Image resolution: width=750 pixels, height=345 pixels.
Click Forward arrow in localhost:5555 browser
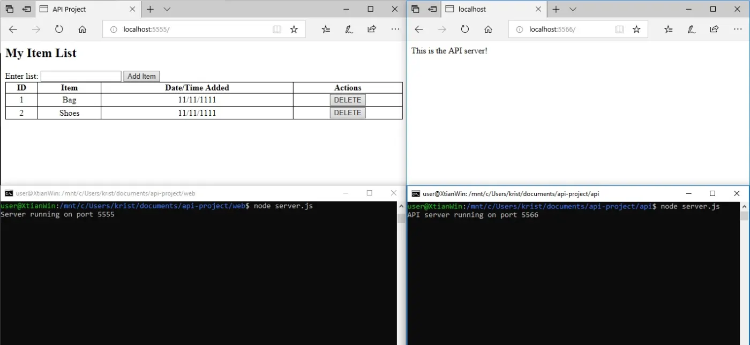click(x=36, y=29)
